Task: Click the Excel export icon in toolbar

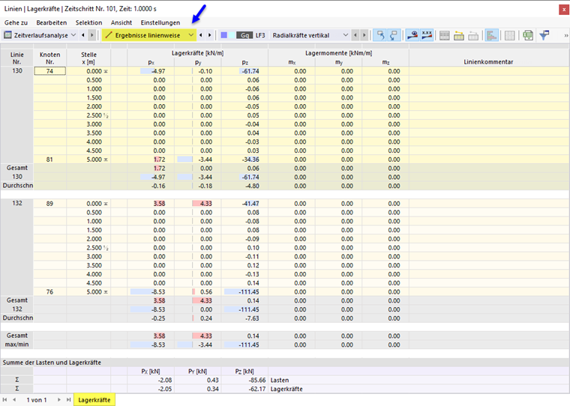Action: pyautogui.click(x=528, y=35)
